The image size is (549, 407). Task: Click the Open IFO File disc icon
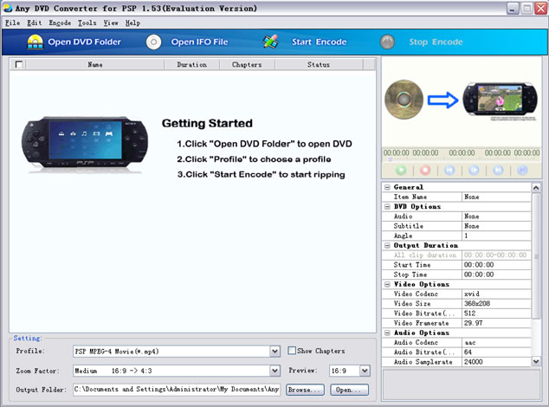[x=153, y=42]
